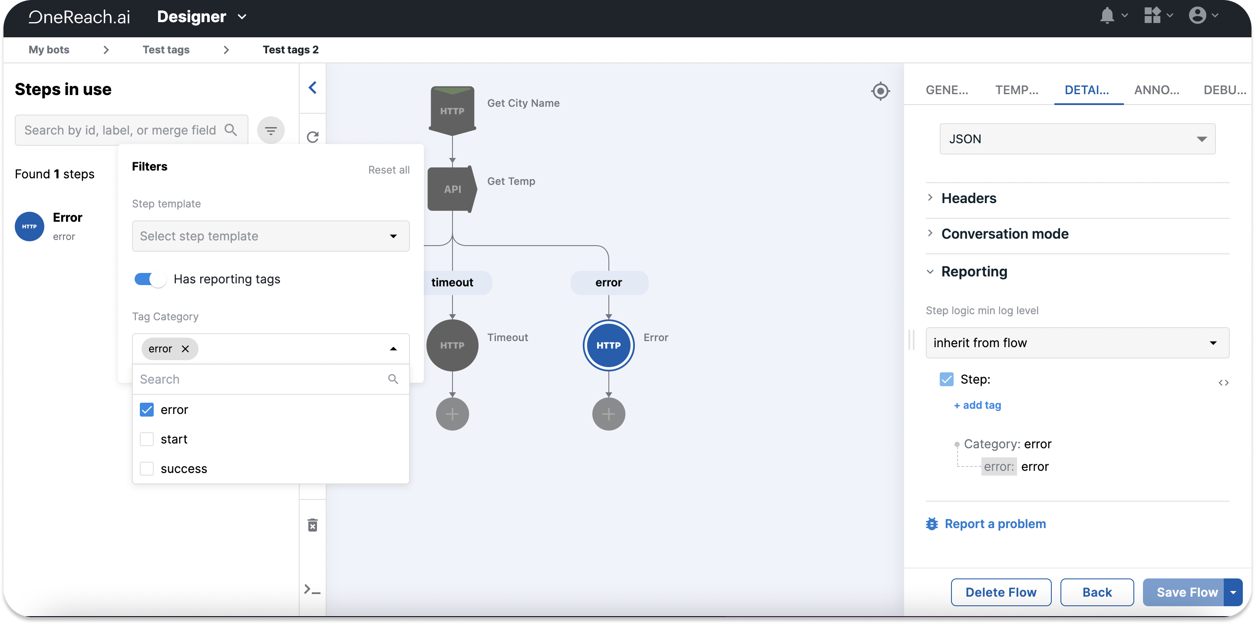The image size is (1255, 624).
Task: Click the filter icon next to search
Action: coord(271,131)
